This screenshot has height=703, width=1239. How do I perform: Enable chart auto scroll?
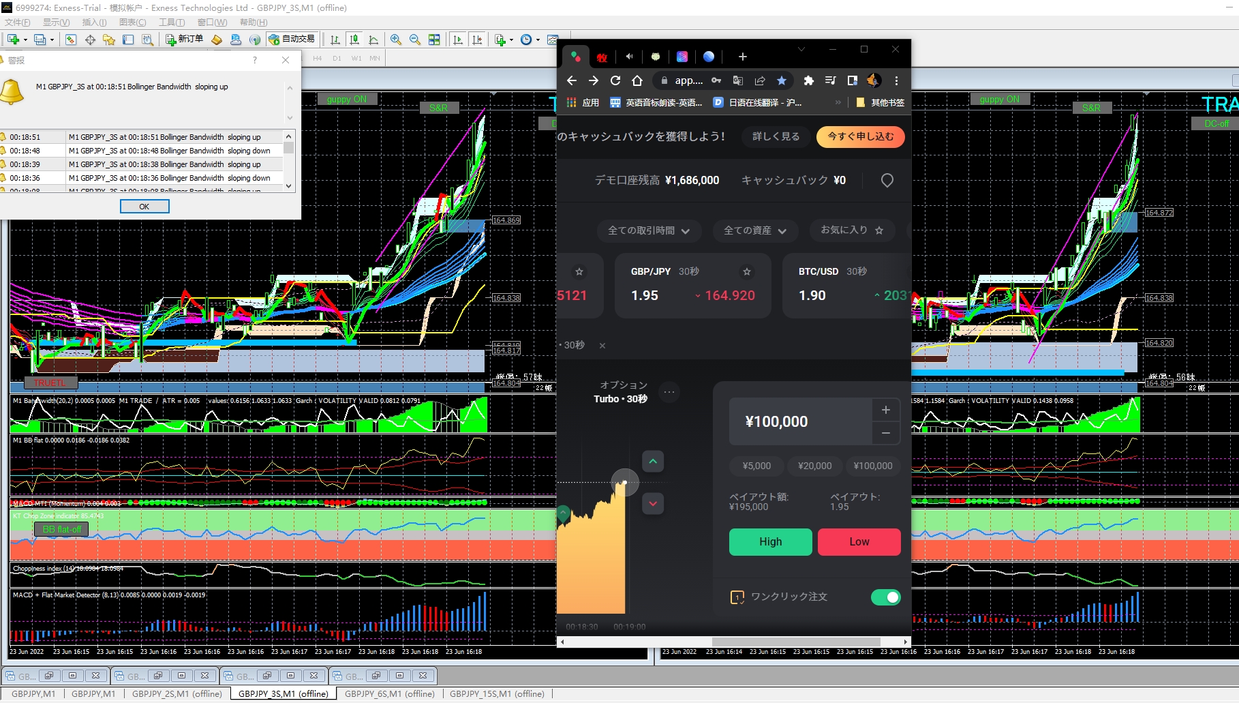click(x=458, y=40)
